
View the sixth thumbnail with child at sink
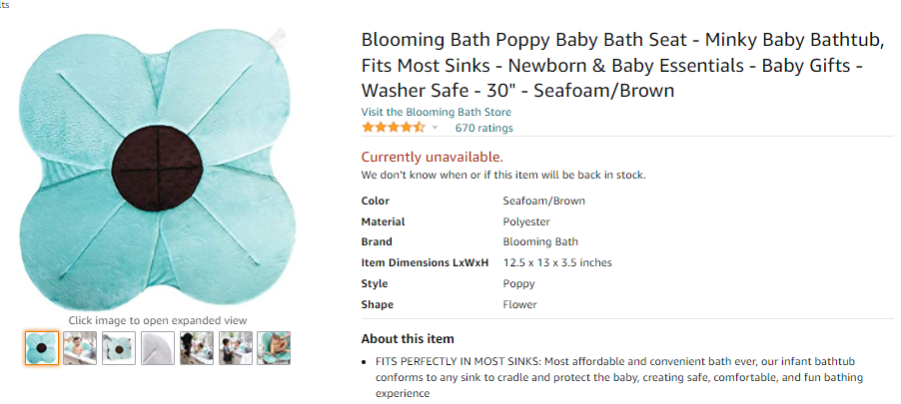[x=235, y=347]
